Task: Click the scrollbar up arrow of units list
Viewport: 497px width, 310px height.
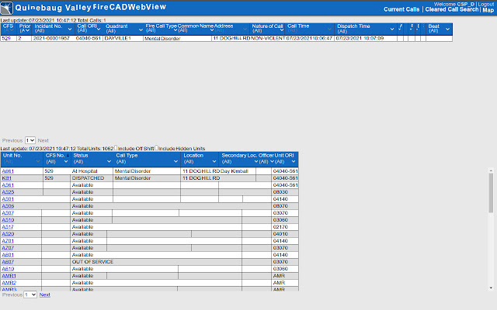Action: point(491,170)
